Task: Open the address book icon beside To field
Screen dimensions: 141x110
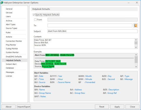Action: point(136,25)
